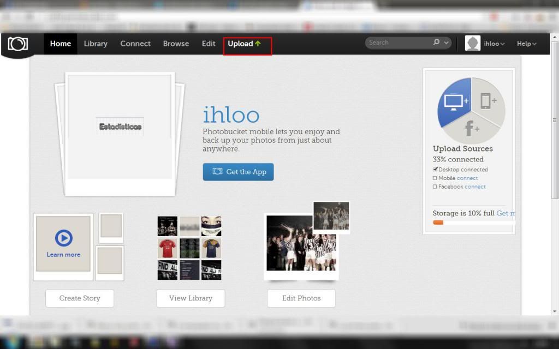Click the Mobile connect link
This screenshot has width=559, height=349.
(467, 178)
